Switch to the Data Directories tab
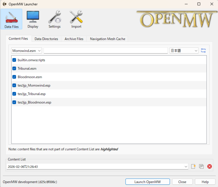Screen dimensions: 218x187 [47, 39]
